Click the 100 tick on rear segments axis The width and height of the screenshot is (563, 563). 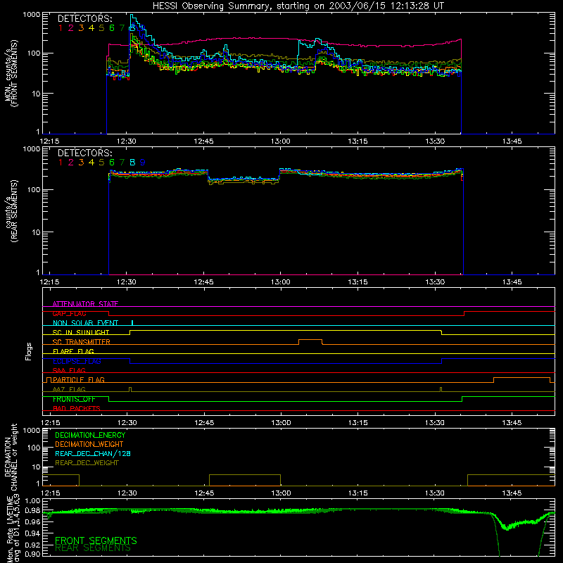click(33, 189)
